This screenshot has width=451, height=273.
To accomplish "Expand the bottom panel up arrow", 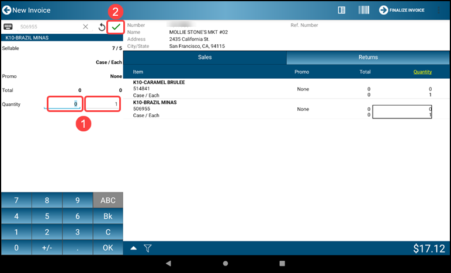I will coord(133,248).
